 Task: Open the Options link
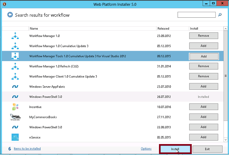[146, 149]
